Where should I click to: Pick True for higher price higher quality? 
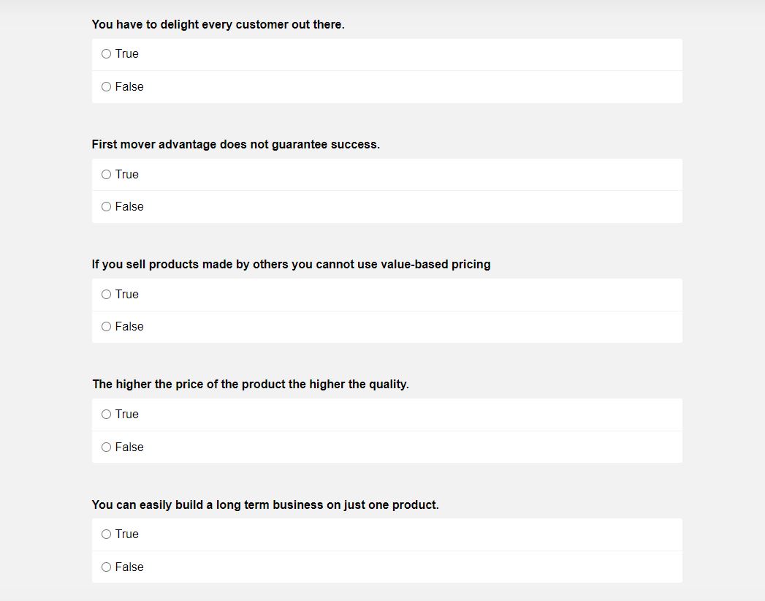coord(107,415)
